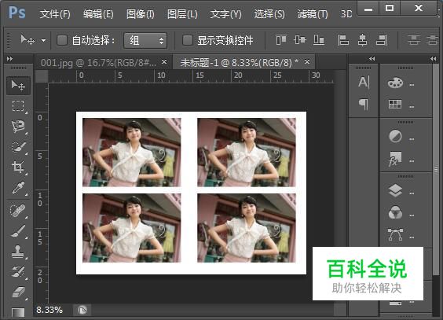Open the Layers panel icon

pos(395,190)
